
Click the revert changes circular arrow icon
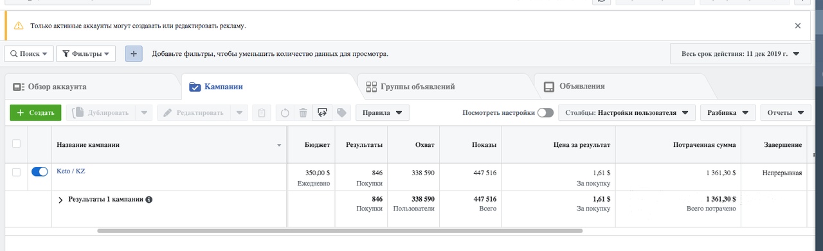click(285, 113)
